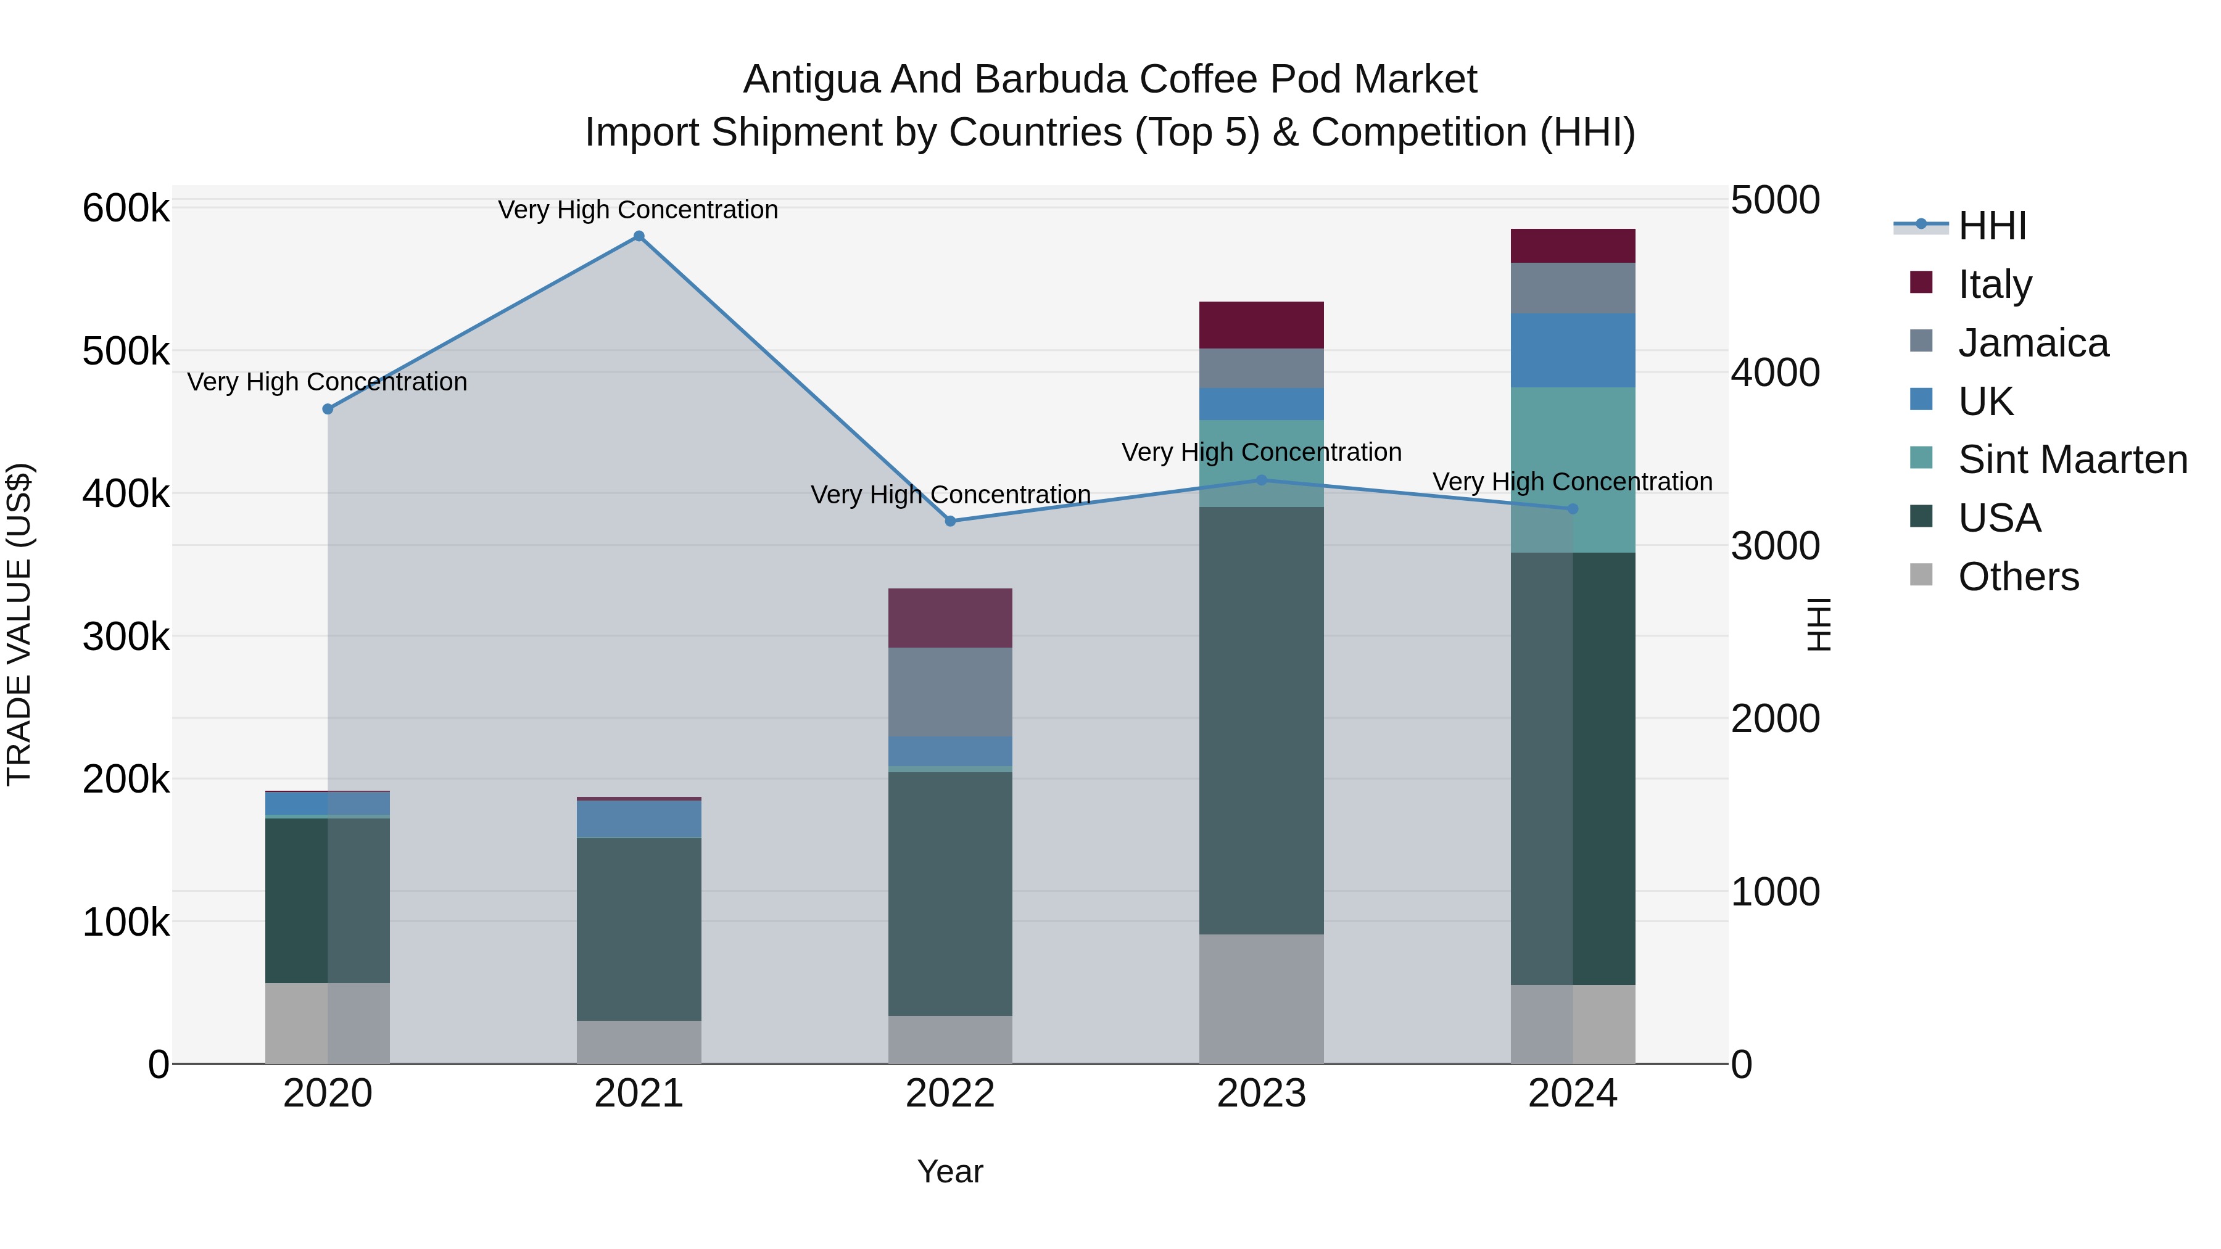
Task: Click USA bar segment for 2022
Action: 950,894
